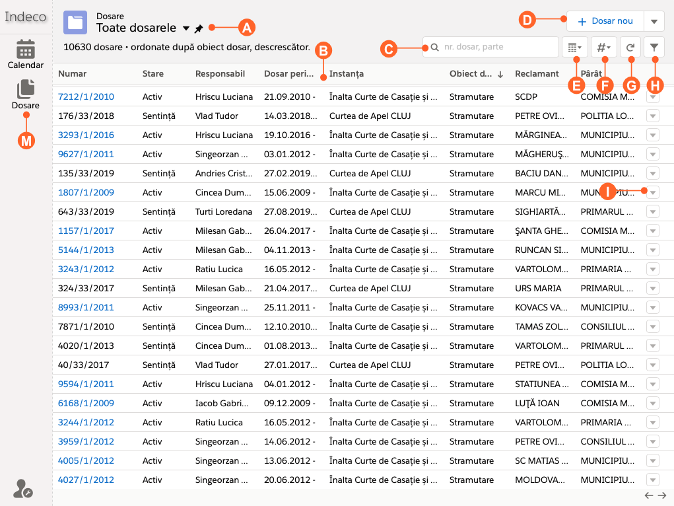This screenshot has height=506, width=674.
Task: Open dosar link 9594/1/2011
Action: (86, 384)
